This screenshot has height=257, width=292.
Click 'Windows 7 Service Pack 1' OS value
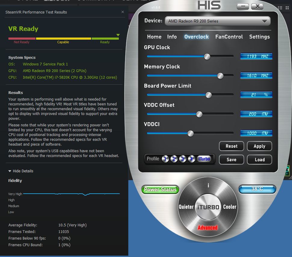click(x=45, y=64)
